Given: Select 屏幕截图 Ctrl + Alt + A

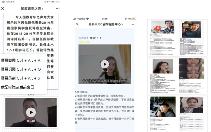Looking at the screenshot, I should [21, 60].
